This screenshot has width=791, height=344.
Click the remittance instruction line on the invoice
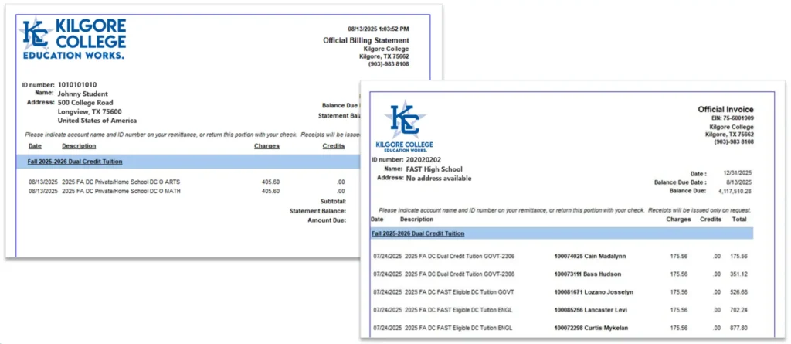(x=565, y=209)
